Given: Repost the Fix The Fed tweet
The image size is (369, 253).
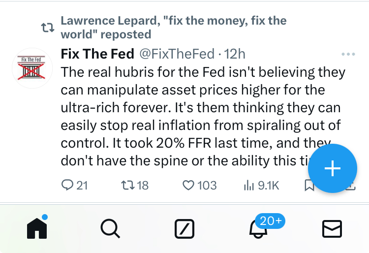Looking at the screenshot, I should pyautogui.click(x=127, y=185).
